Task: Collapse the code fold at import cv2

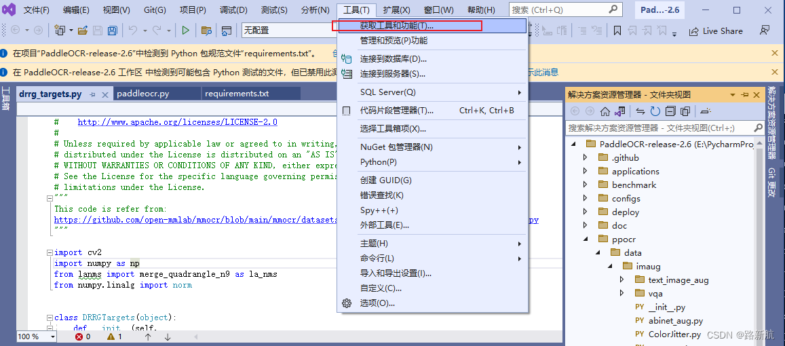Action: [x=49, y=252]
